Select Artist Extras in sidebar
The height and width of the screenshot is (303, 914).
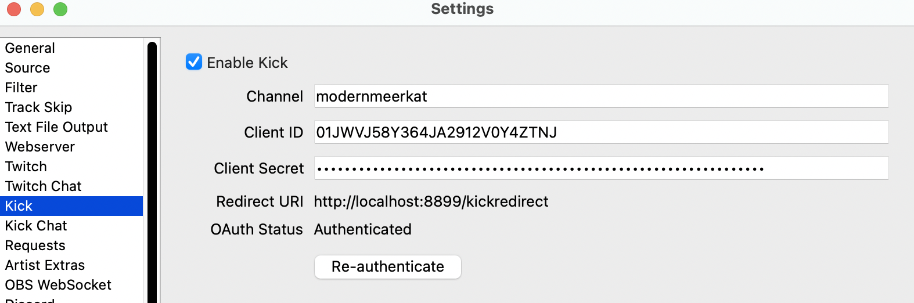[x=45, y=265]
